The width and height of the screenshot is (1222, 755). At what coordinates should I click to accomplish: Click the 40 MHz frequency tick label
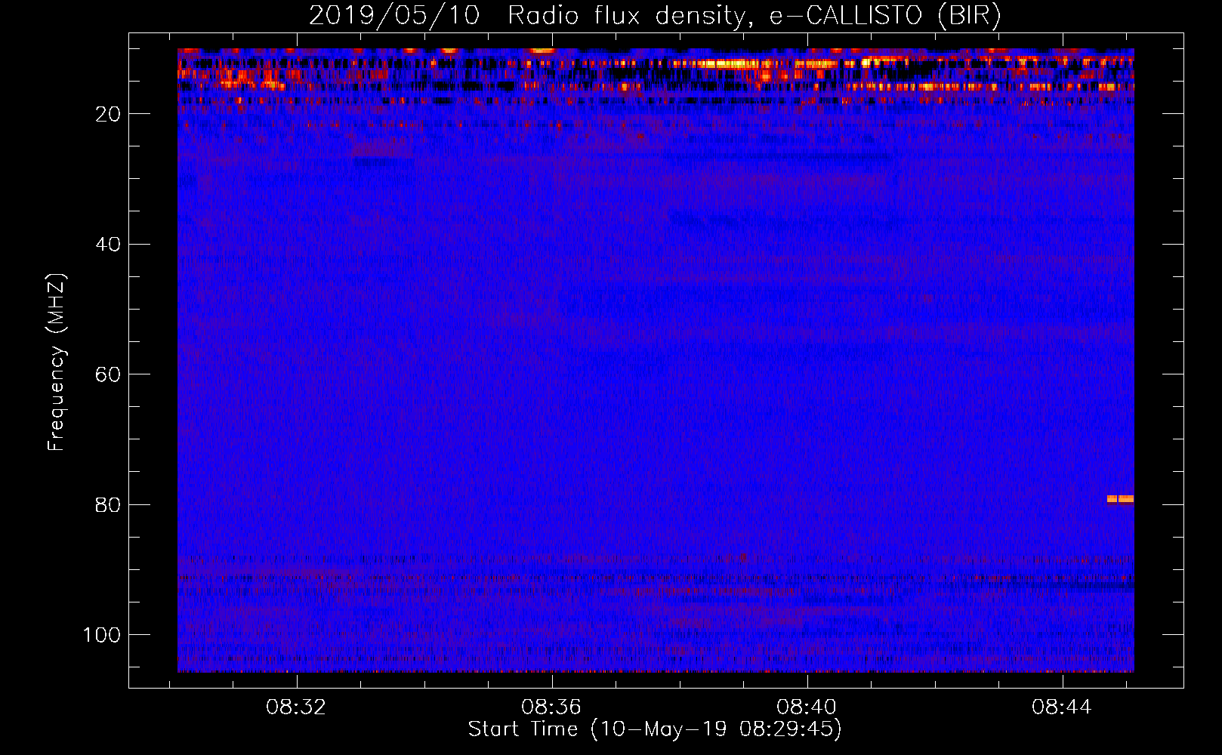[x=109, y=244]
